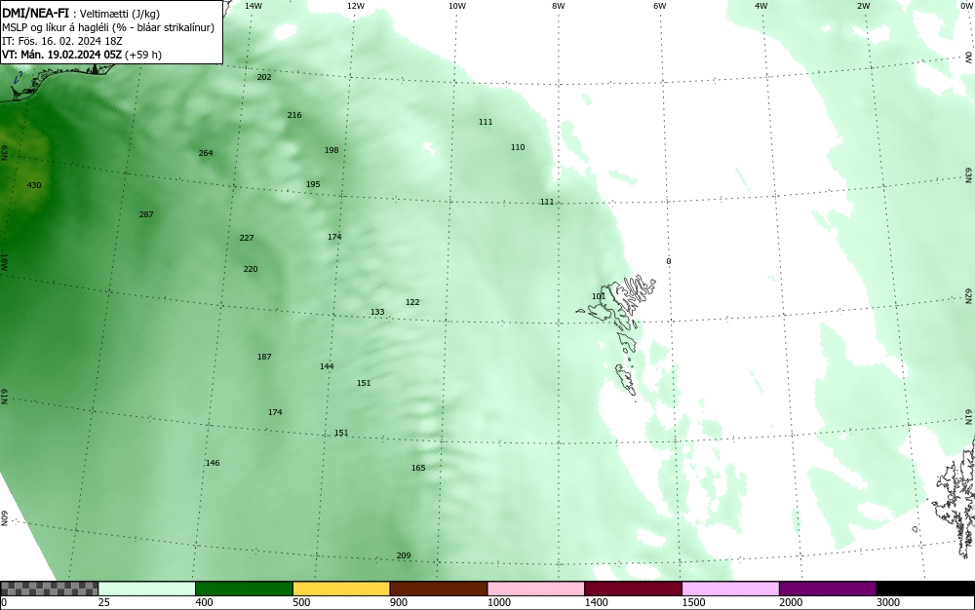Image resolution: width=975 pixels, height=610 pixels.
Task: Click the 'DMI/NEA-FI' title text
Action: pyautogui.click(x=35, y=14)
